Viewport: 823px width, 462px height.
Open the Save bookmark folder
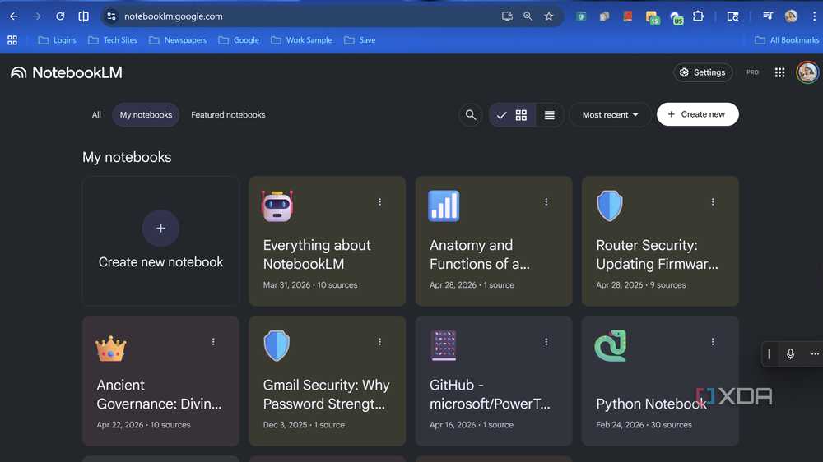[360, 39]
